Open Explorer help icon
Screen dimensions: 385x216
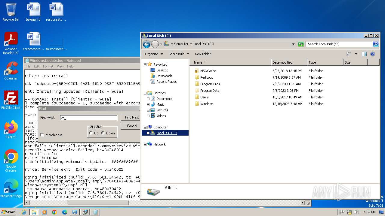click(373, 54)
